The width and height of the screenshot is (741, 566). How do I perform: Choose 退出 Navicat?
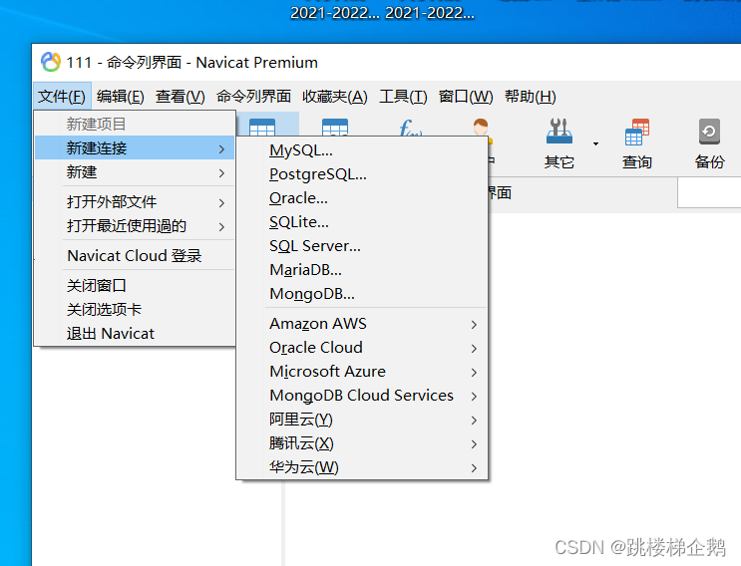click(x=135, y=333)
